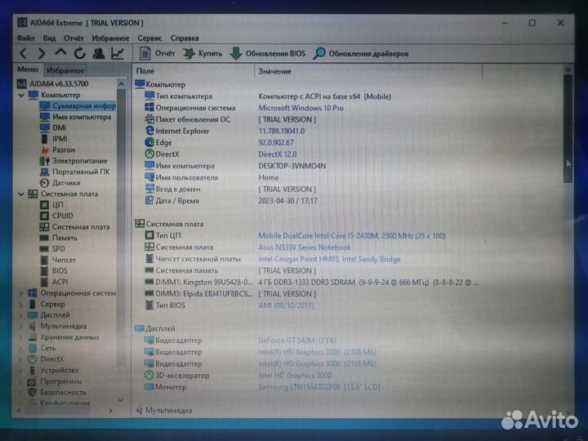Open the GeForce GT 540M link
588x441 pixels.
[297, 341]
